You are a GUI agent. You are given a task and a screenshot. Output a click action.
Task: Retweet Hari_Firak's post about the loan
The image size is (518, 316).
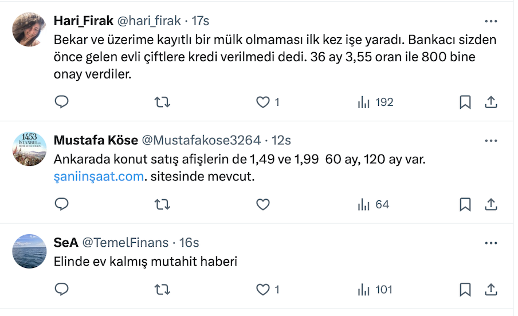tap(162, 102)
